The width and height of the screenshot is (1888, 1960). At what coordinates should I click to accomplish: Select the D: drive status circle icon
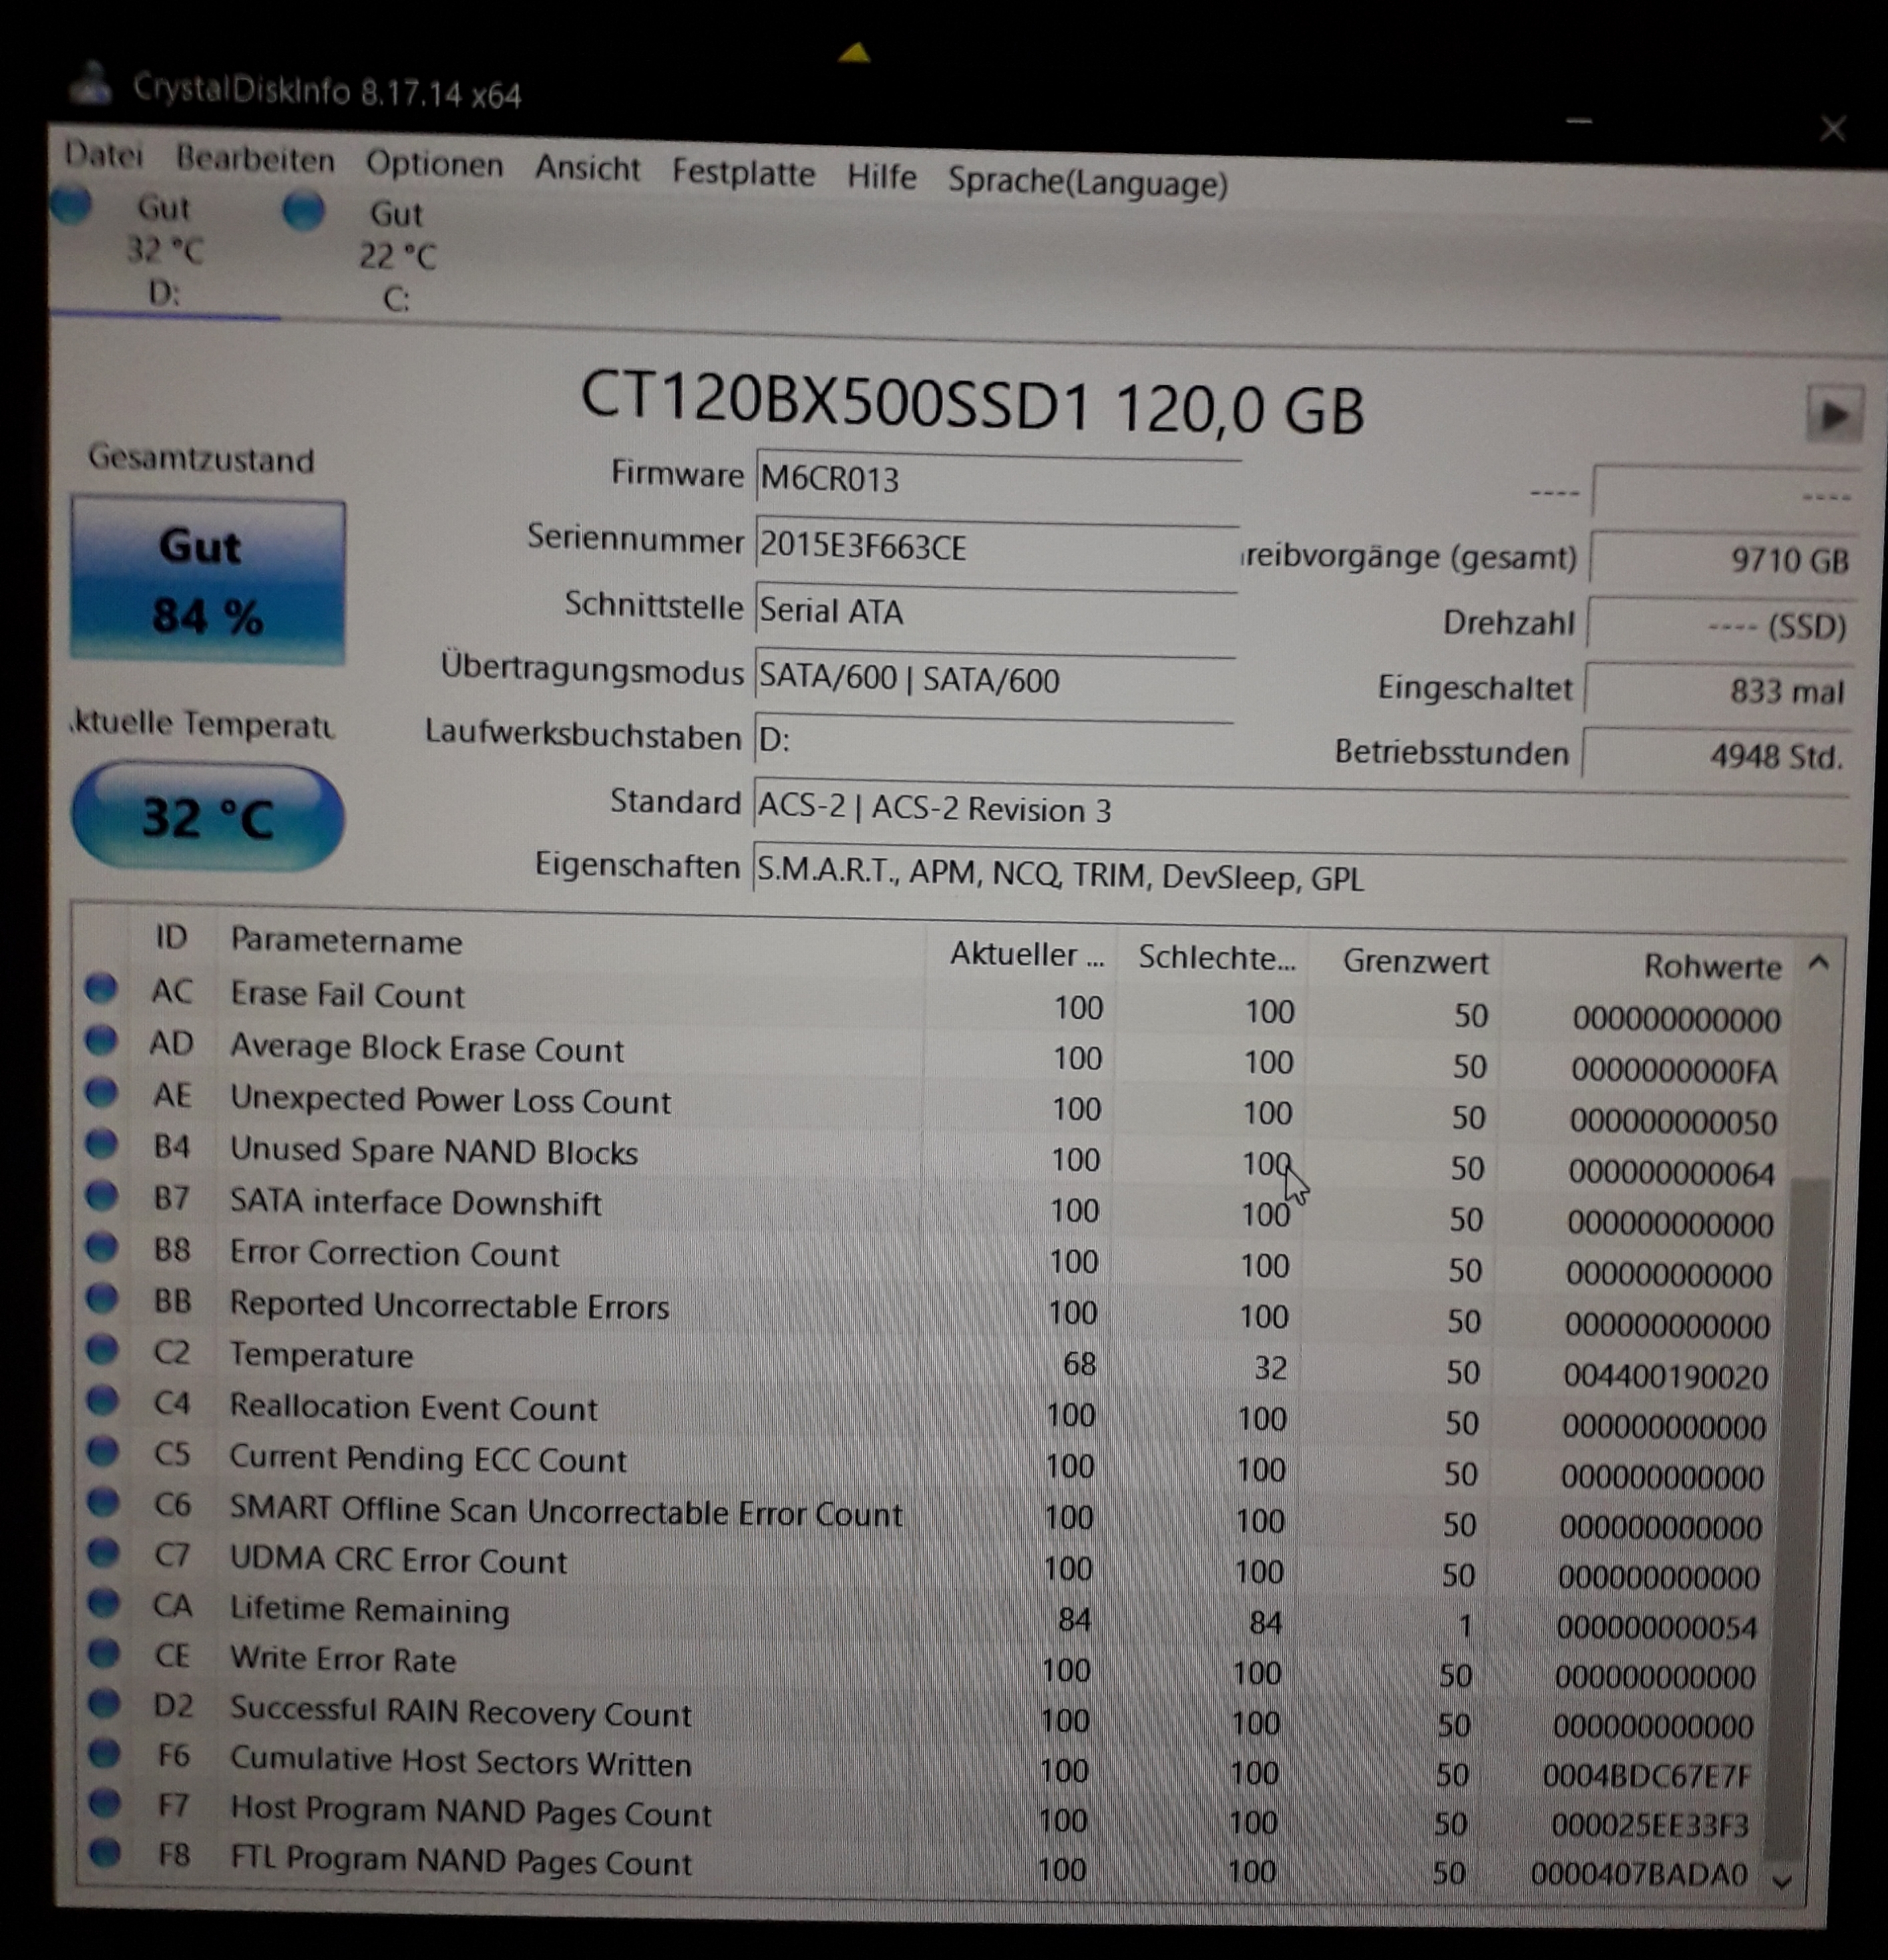click(72, 204)
